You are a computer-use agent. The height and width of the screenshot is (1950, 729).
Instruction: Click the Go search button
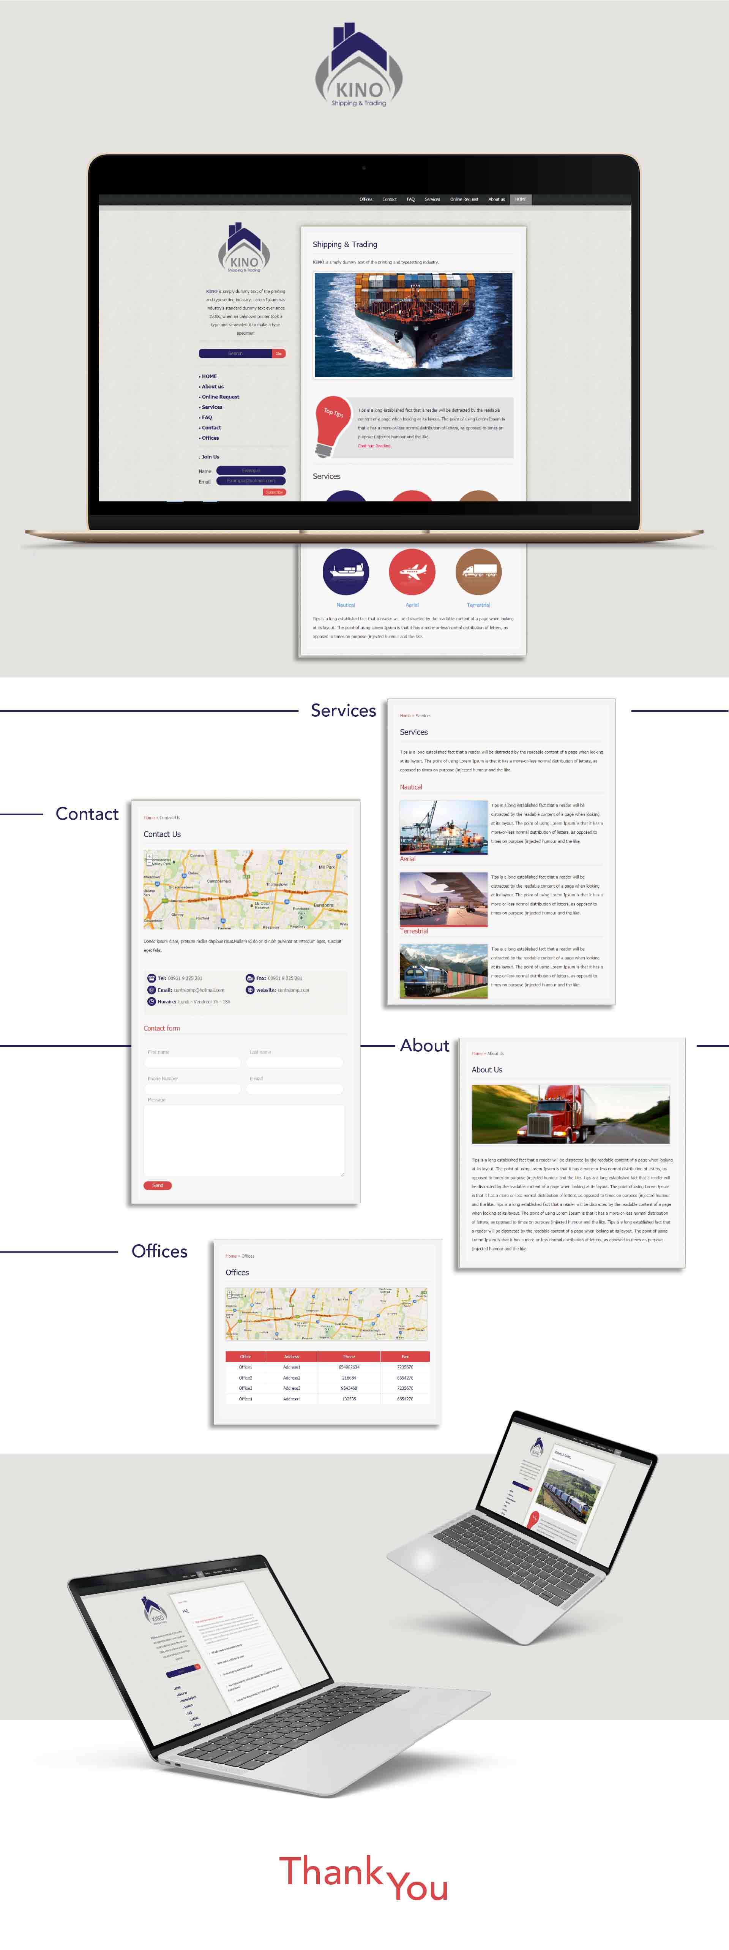click(279, 354)
